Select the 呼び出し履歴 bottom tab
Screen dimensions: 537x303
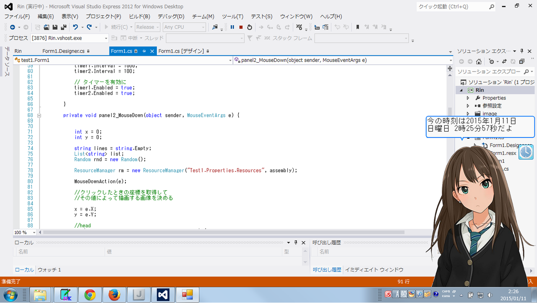pyautogui.click(x=327, y=270)
